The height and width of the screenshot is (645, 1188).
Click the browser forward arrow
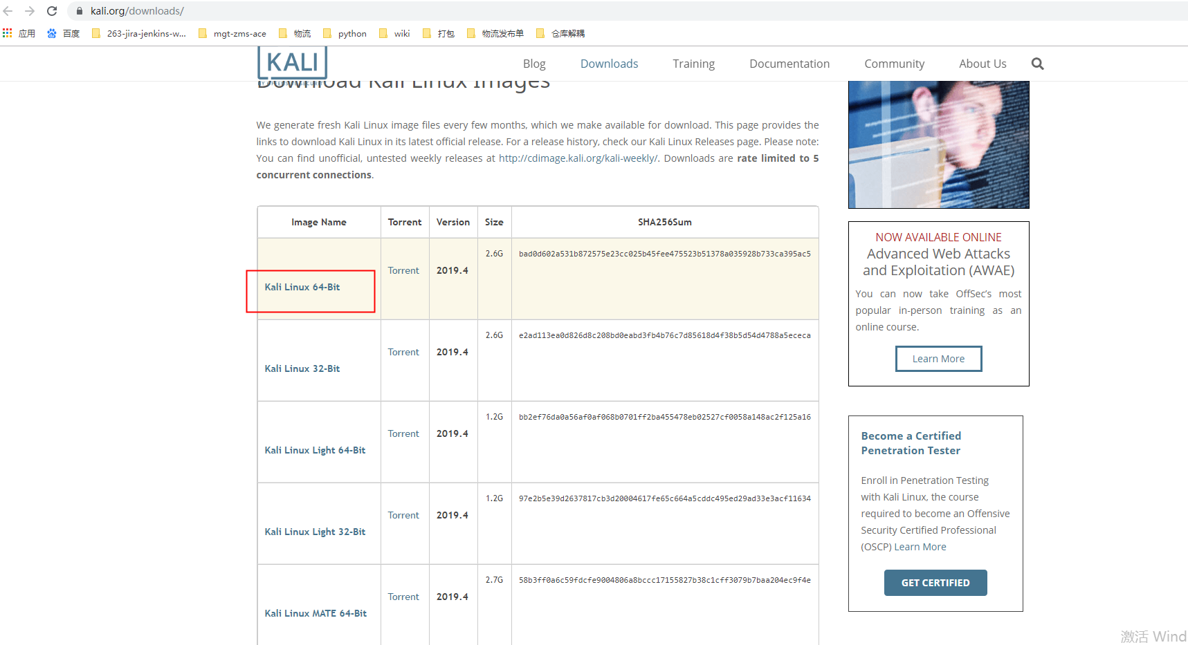point(30,11)
